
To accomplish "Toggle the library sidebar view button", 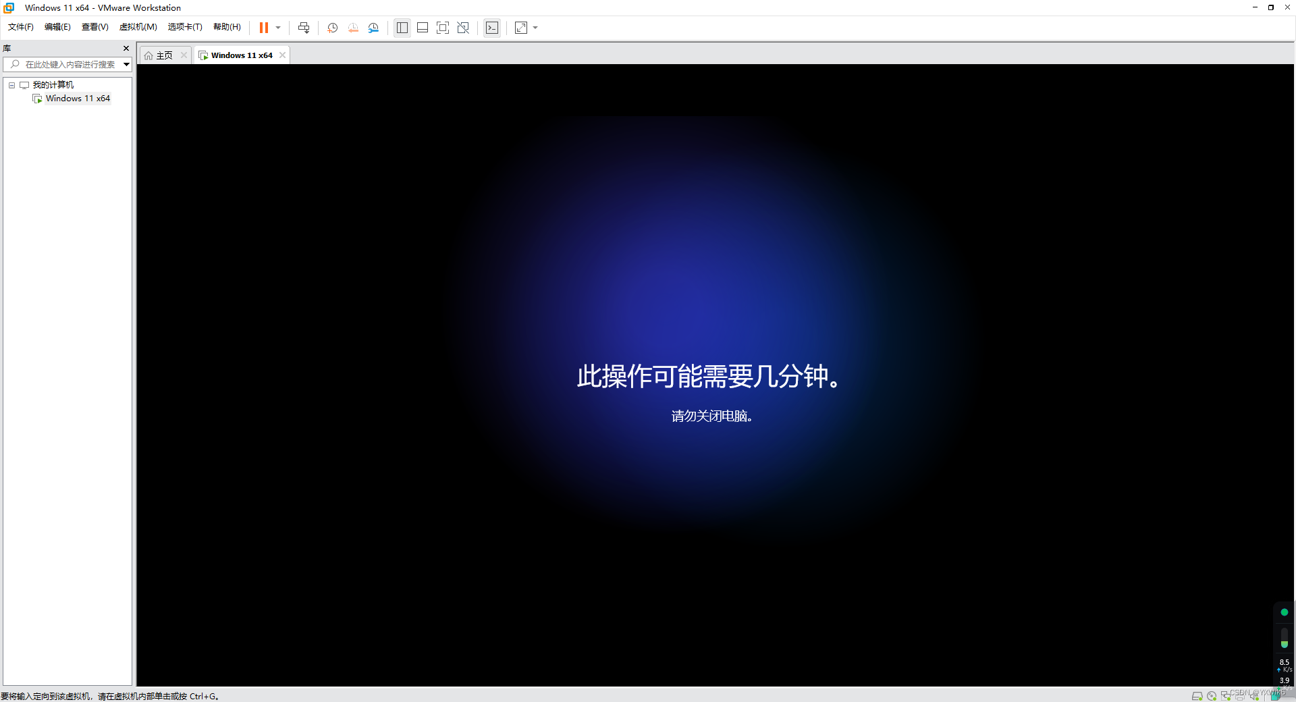I will pos(402,28).
